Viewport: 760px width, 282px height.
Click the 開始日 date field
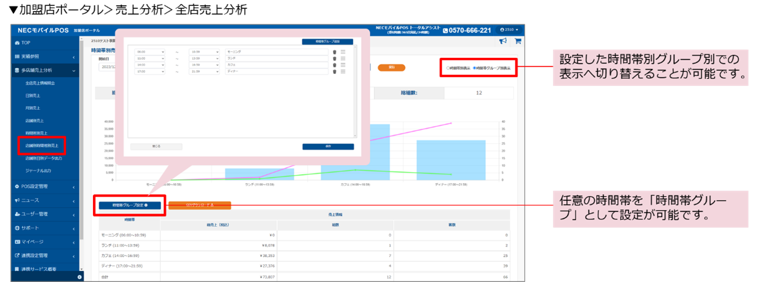point(106,68)
